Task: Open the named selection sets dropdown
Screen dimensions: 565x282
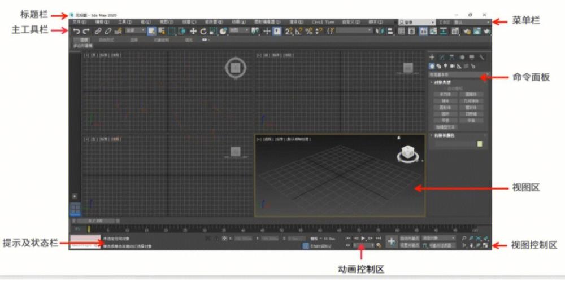Action: (354, 31)
